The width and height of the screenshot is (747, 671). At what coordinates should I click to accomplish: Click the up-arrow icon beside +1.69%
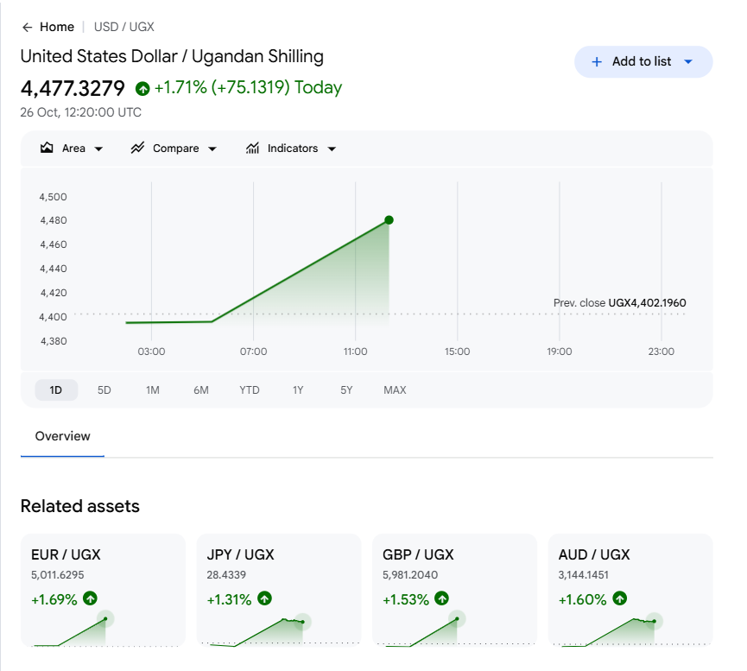[x=90, y=598]
